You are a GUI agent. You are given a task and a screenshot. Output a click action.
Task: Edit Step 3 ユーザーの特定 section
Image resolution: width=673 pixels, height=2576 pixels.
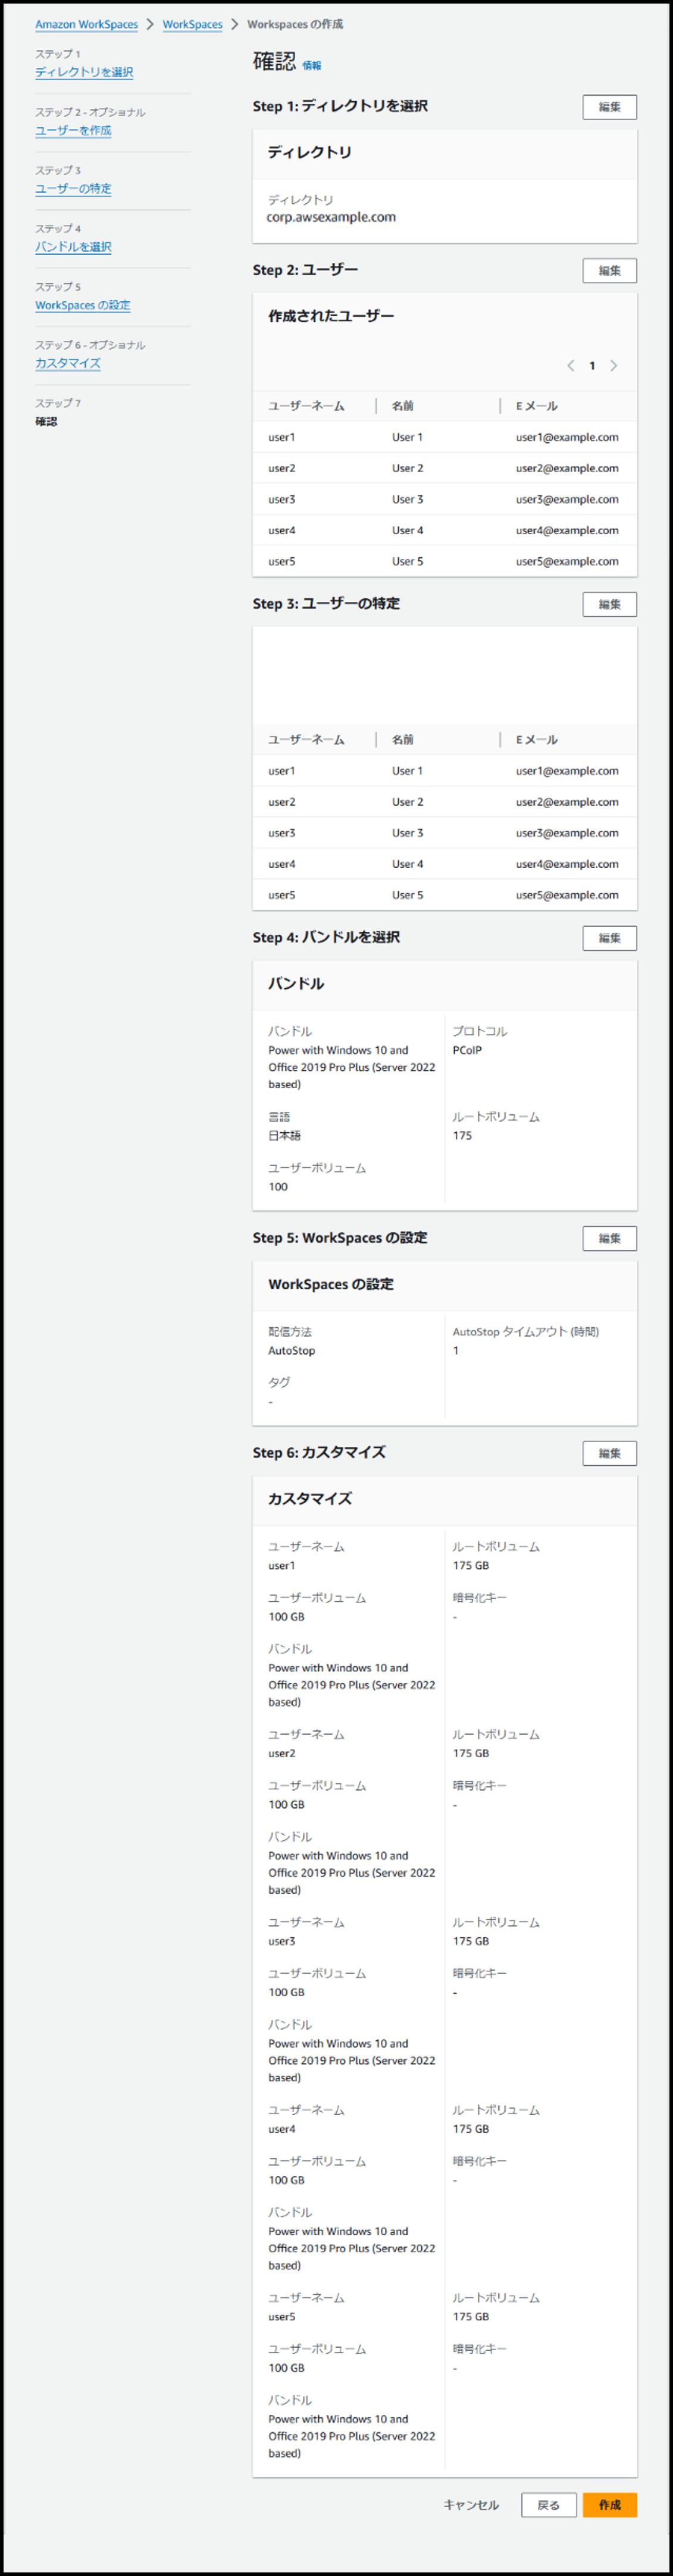point(610,604)
